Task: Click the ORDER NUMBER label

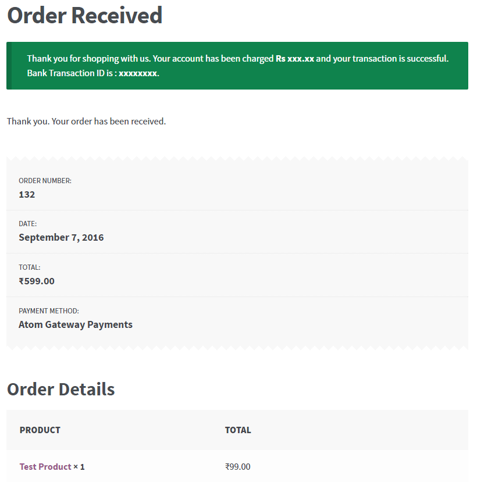Action: coord(45,181)
